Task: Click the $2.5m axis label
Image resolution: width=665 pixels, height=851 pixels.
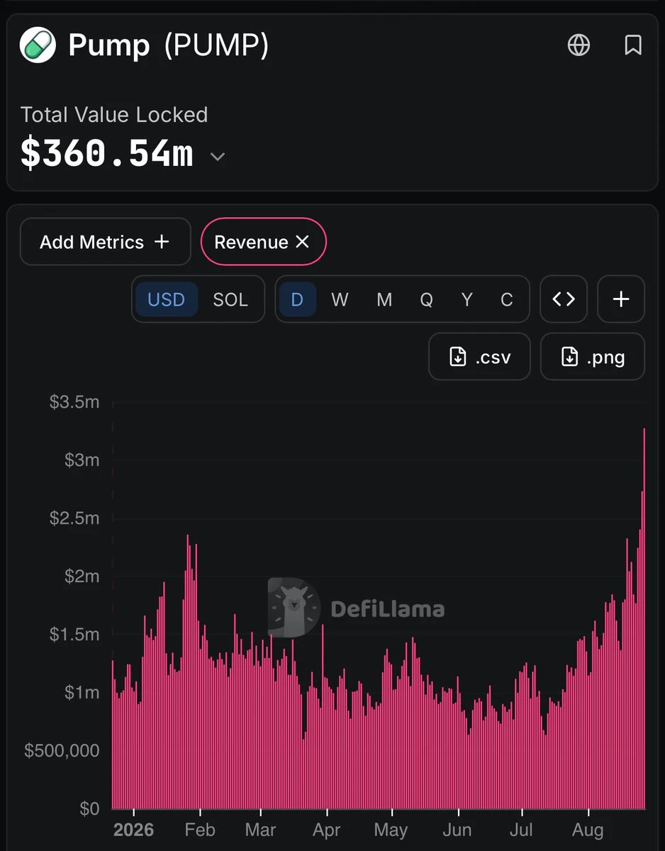Action: tap(74, 518)
